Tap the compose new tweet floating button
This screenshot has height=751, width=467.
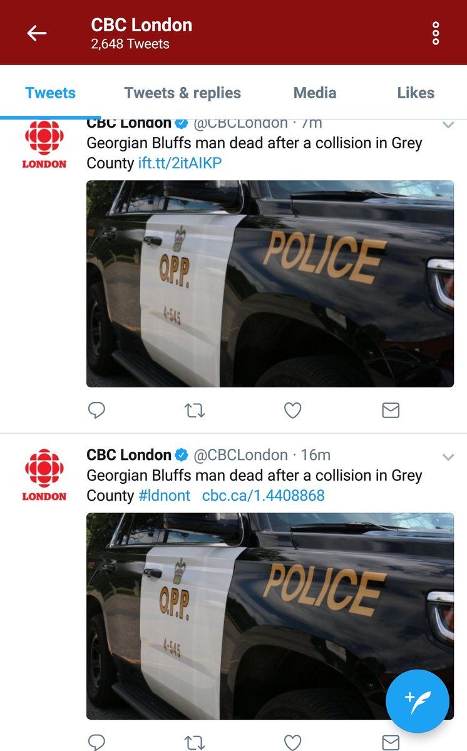418,701
